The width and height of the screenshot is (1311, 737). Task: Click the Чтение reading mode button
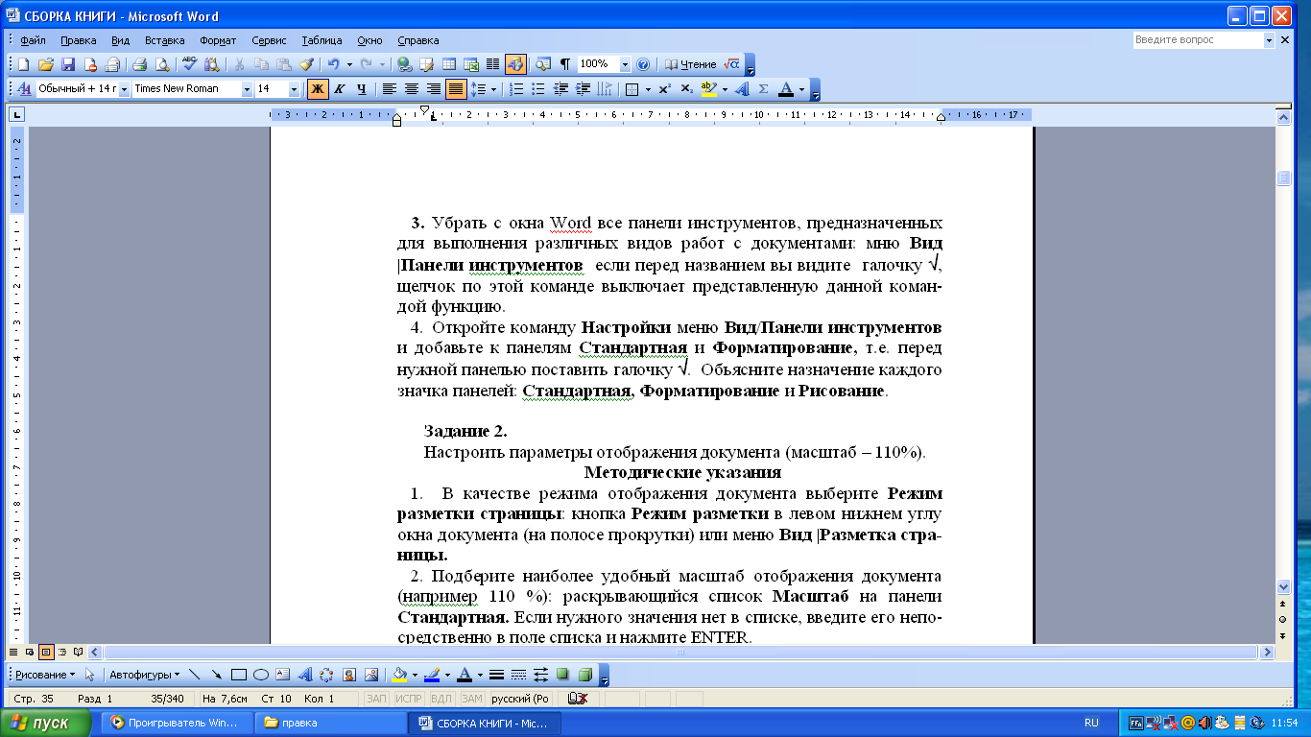tap(690, 64)
